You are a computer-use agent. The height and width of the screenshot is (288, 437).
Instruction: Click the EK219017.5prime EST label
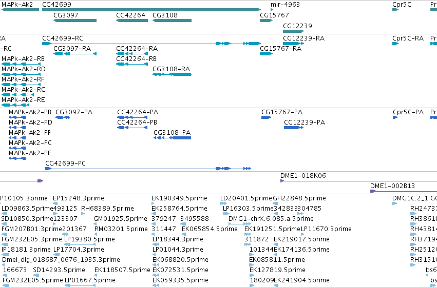(x=301, y=239)
